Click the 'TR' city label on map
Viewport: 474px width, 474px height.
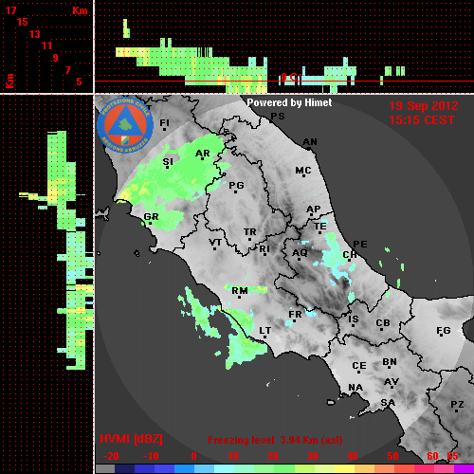[250, 232]
